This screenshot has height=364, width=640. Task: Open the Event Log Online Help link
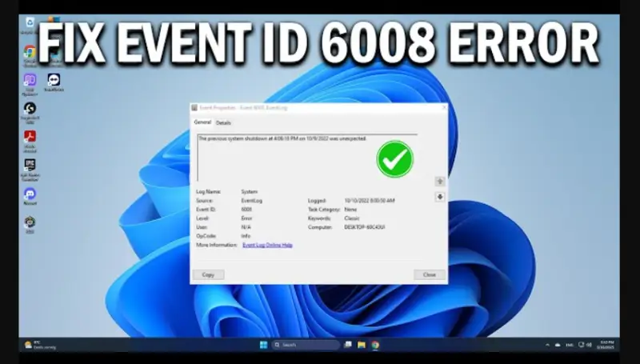(x=267, y=245)
